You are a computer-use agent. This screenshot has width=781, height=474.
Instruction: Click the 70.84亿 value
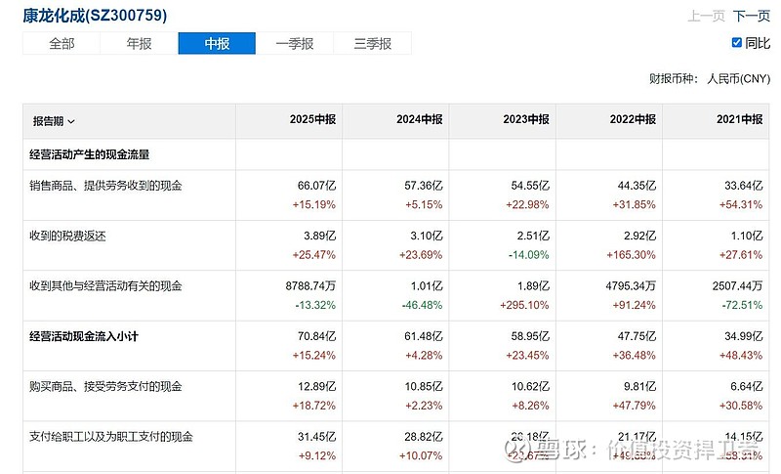click(316, 336)
